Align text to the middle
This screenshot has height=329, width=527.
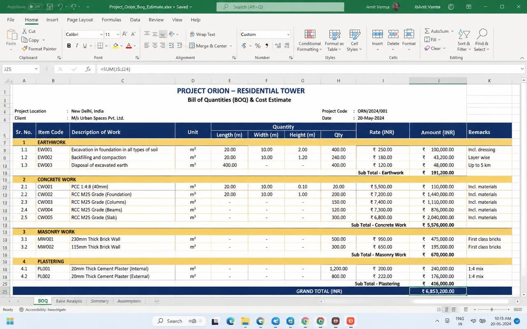pyautogui.click(x=155, y=34)
